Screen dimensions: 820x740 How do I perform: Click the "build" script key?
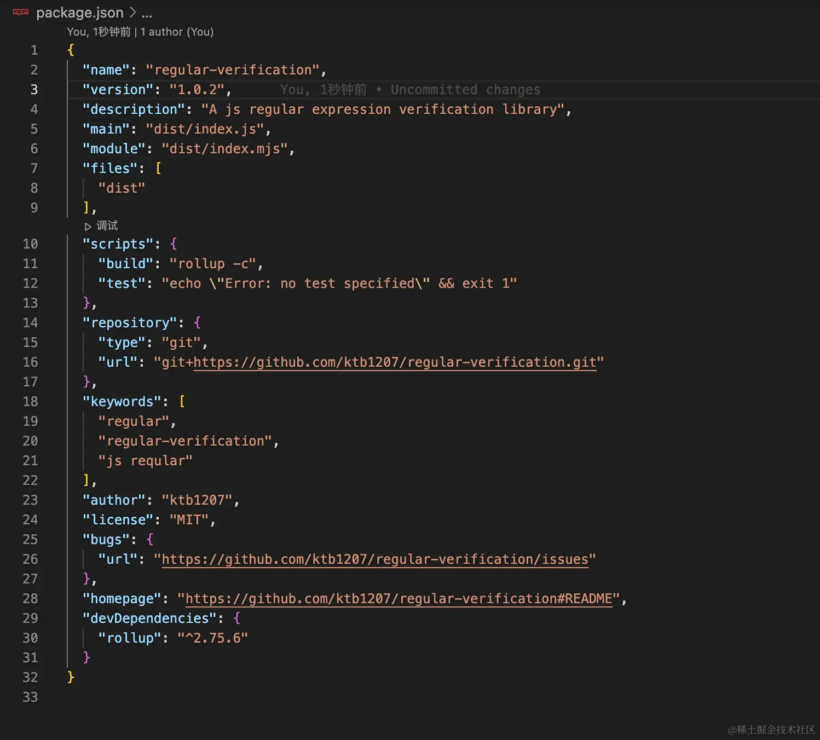[126, 264]
